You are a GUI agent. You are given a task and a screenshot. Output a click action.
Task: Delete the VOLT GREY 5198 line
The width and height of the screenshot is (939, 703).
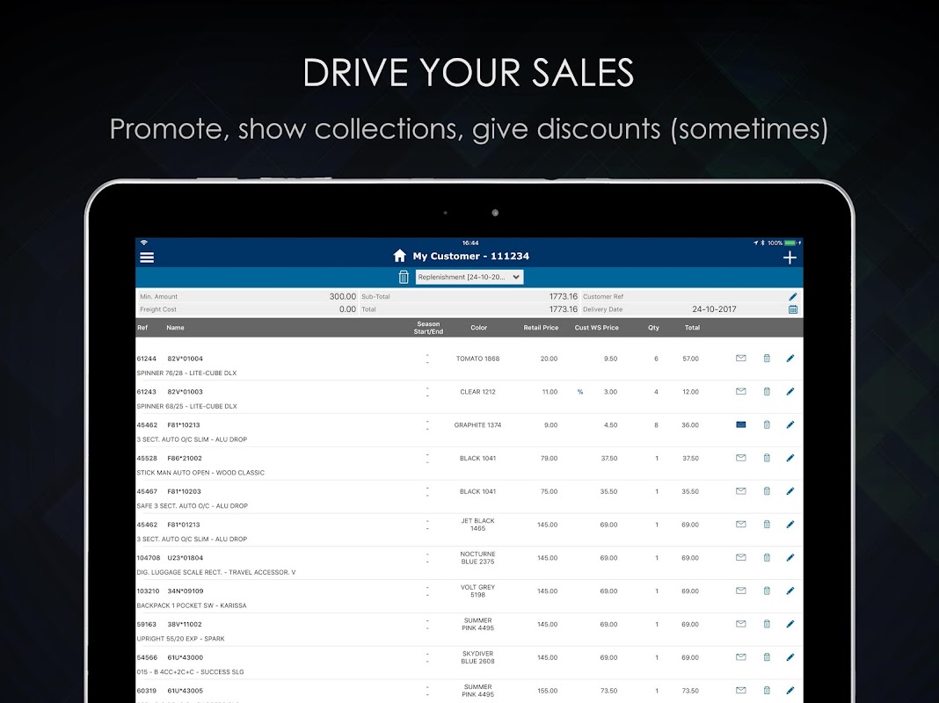767,591
